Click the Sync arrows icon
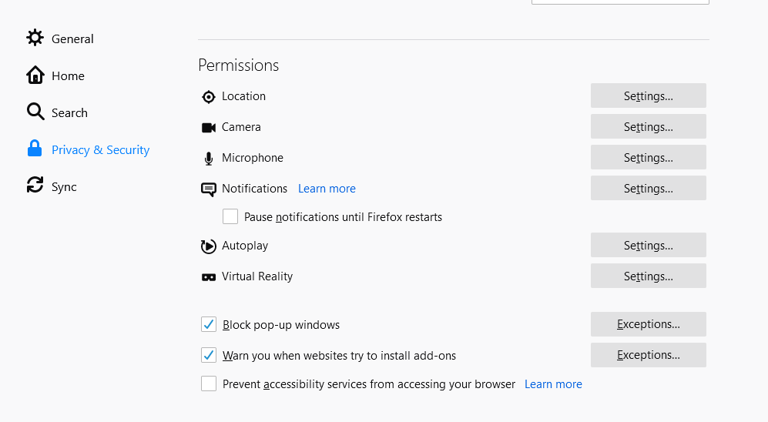 [35, 185]
